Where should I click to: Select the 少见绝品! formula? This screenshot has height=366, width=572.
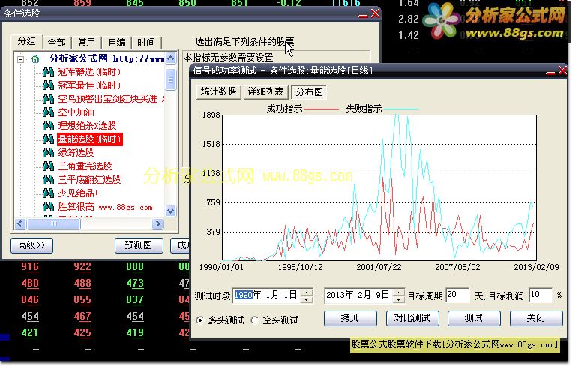(78, 193)
